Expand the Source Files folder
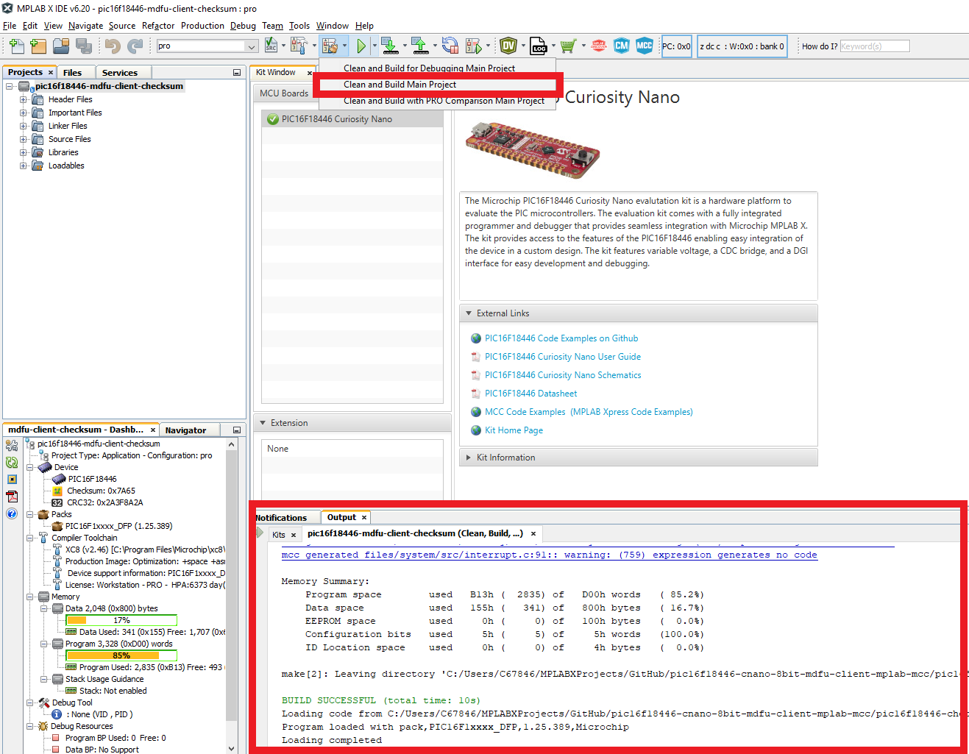The height and width of the screenshot is (754, 969). pyautogui.click(x=24, y=139)
